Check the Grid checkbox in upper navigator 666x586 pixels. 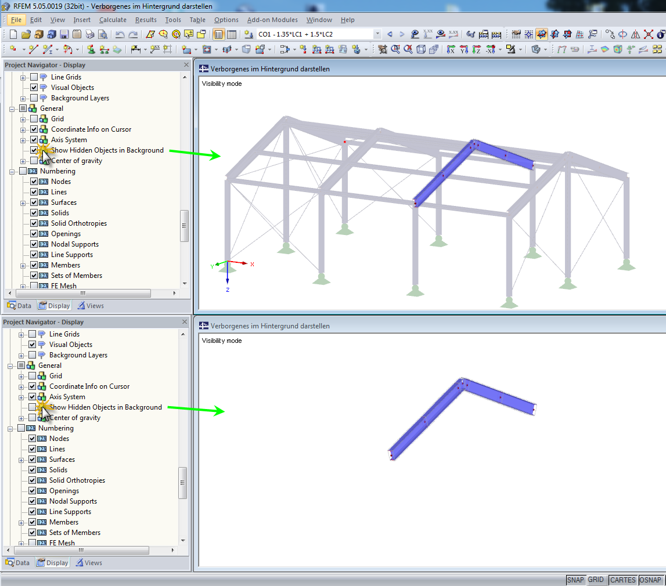(x=34, y=119)
